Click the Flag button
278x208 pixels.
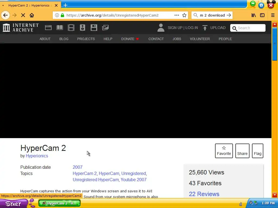258,151
